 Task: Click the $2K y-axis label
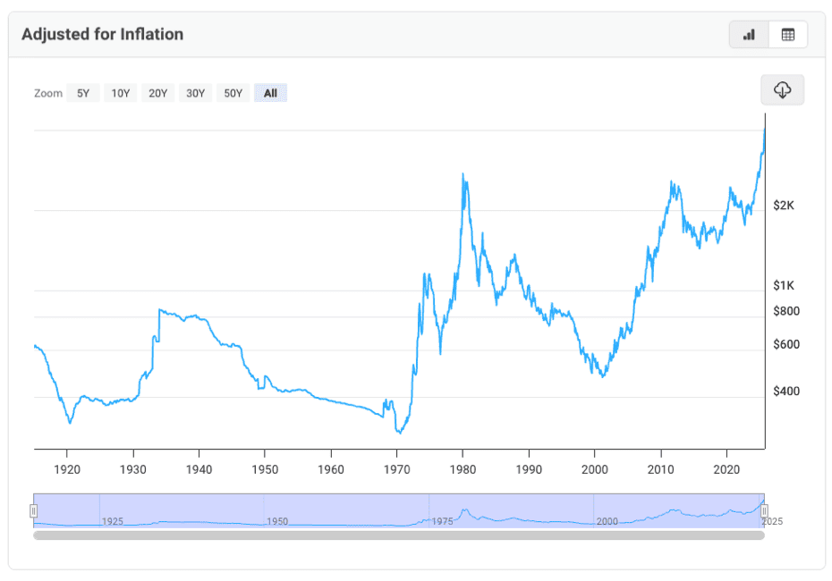click(784, 206)
